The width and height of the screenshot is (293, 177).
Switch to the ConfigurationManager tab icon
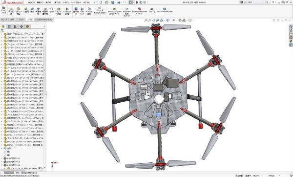coord(15,26)
